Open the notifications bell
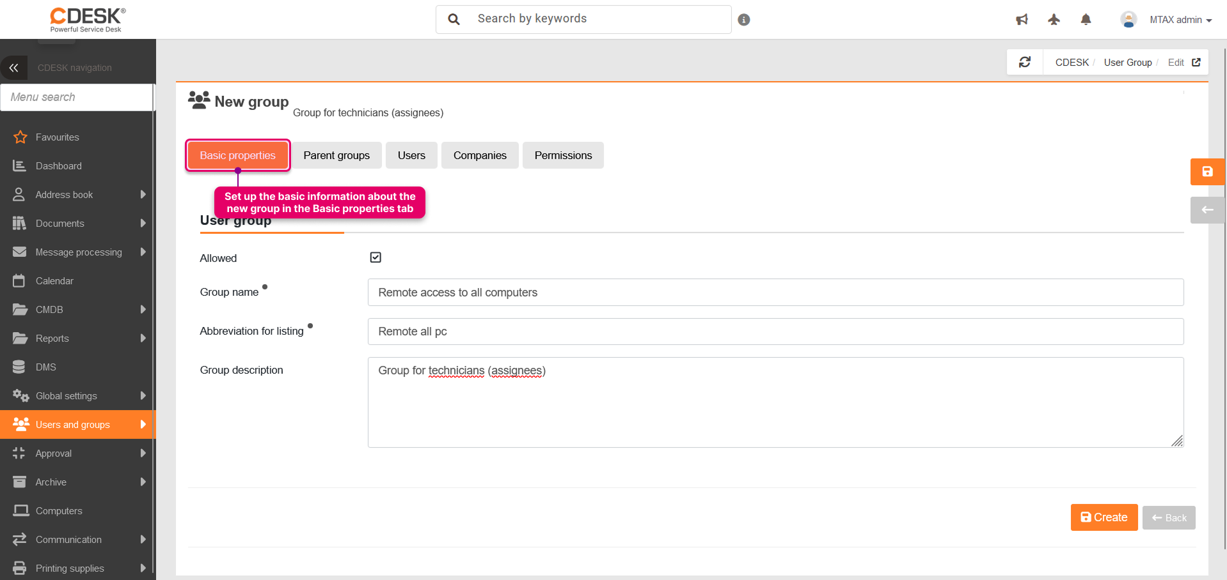Image resolution: width=1227 pixels, height=580 pixels. (x=1086, y=20)
